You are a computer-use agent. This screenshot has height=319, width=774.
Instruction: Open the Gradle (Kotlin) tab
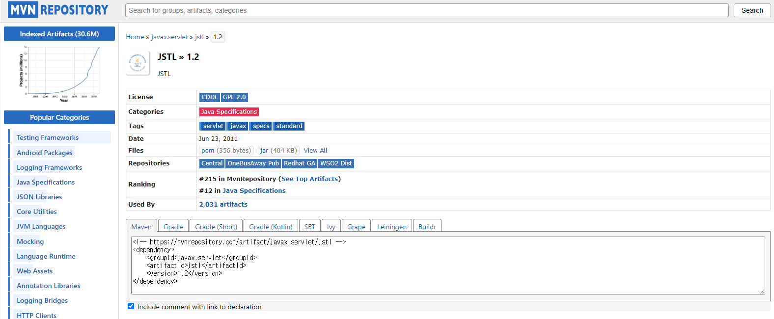point(271,226)
